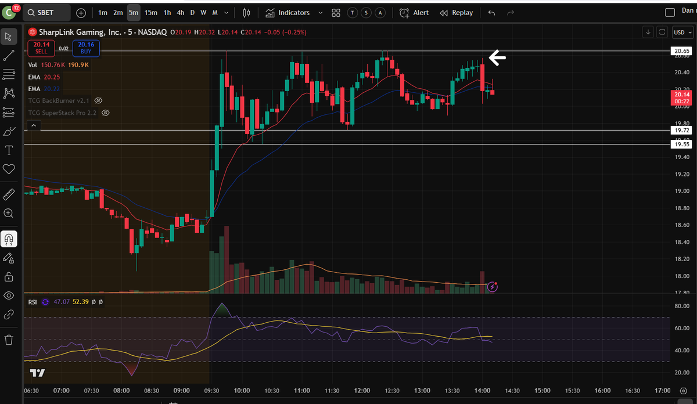Click the T circle quick button
The height and width of the screenshot is (404, 697).
coord(353,12)
